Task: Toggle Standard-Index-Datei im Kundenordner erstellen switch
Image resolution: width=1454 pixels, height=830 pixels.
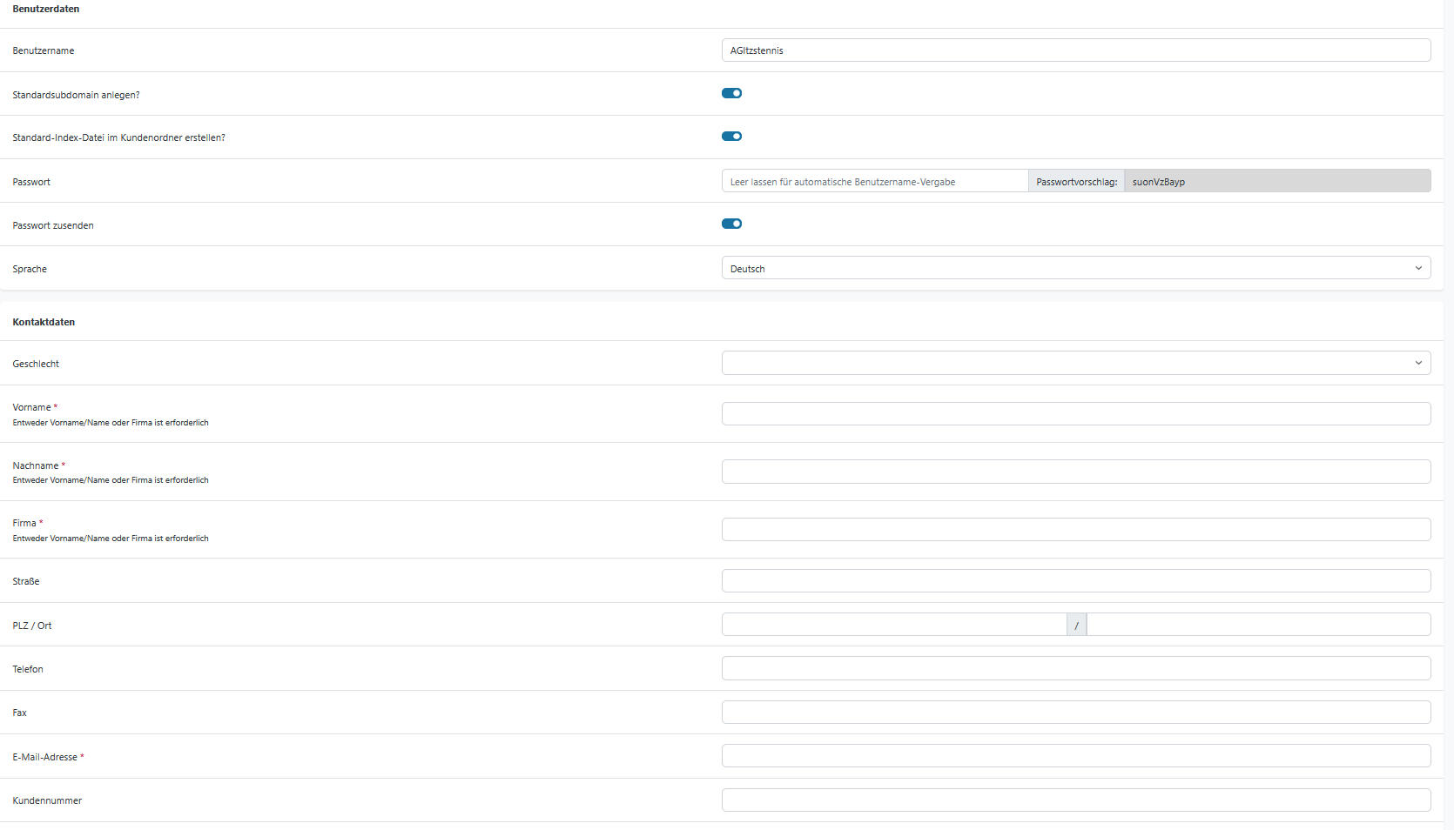Action: pyautogui.click(x=731, y=136)
